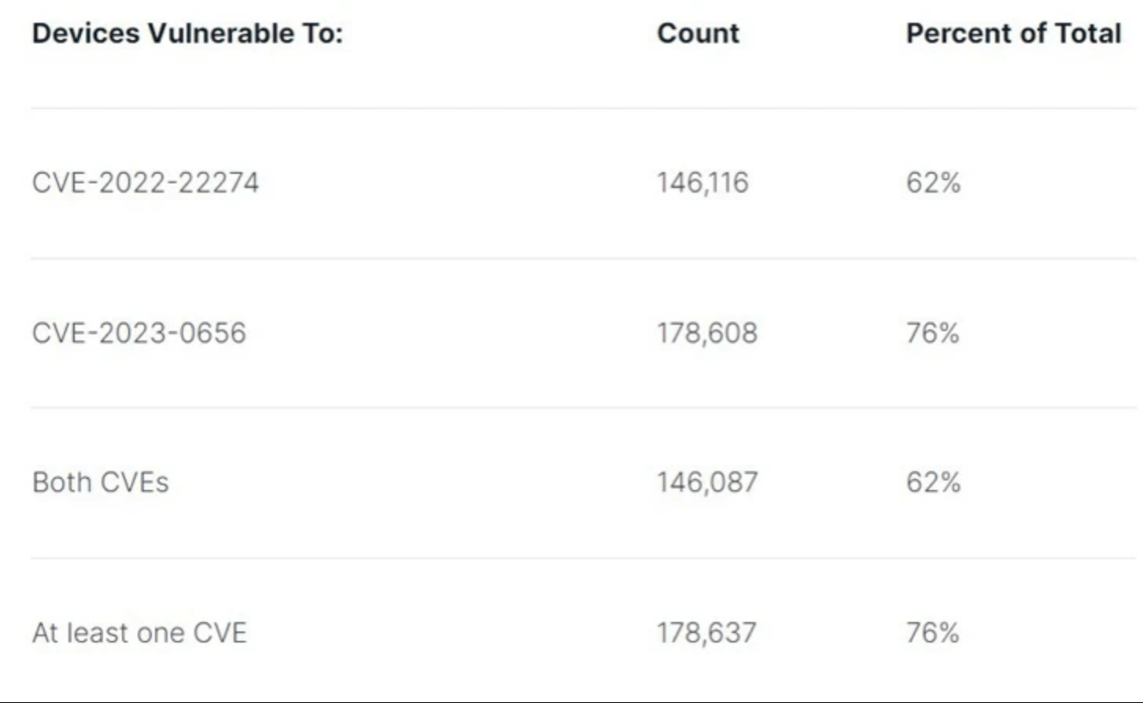Image resolution: width=1143 pixels, height=703 pixels.
Task: Select the count value 146,087
Action: tap(707, 482)
